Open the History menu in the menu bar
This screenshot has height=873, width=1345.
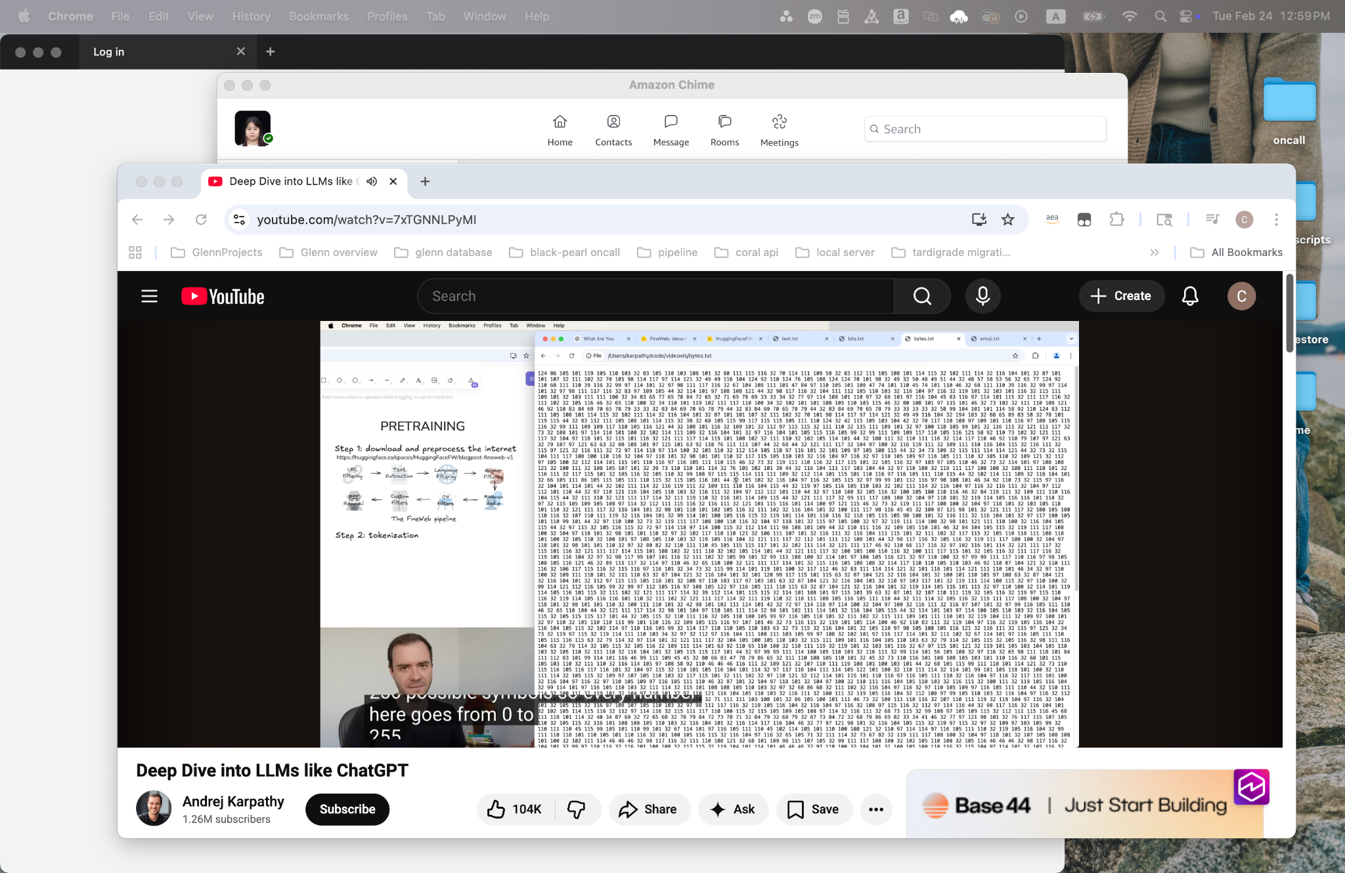coord(251,16)
